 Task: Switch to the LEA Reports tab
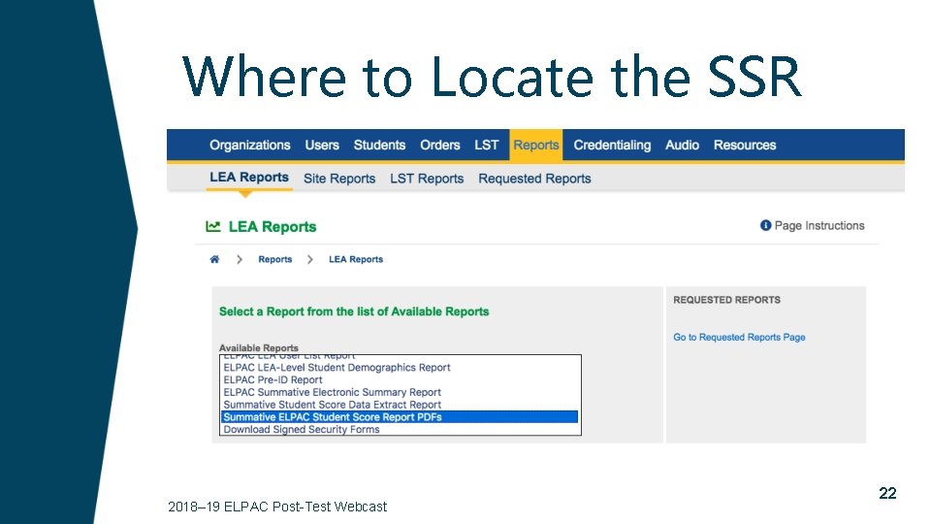[x=249, y=177]
